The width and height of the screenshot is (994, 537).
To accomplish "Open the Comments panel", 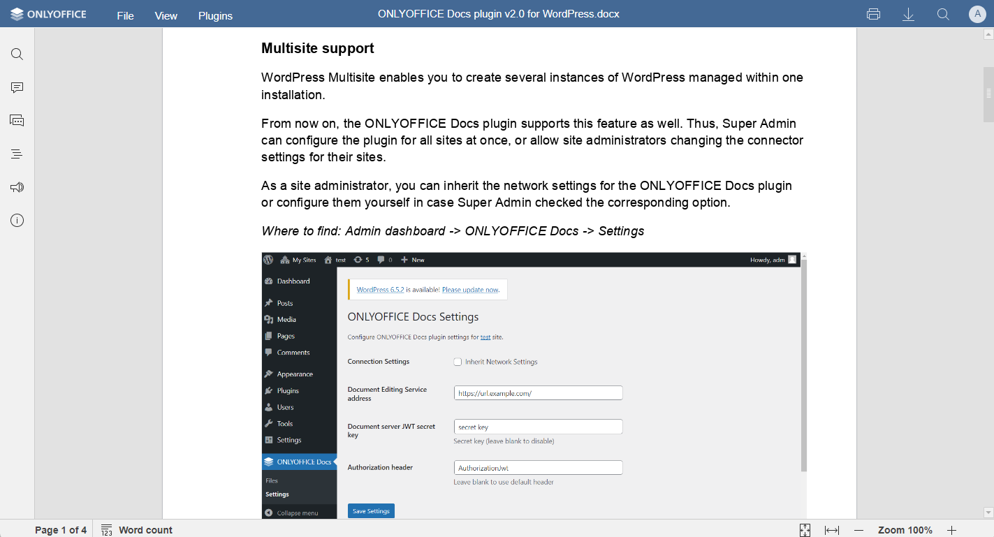I will [17, 87].
